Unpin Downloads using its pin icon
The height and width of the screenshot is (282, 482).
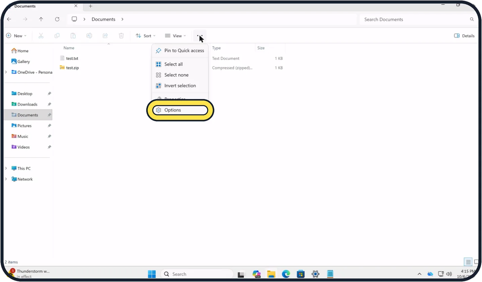49,104
